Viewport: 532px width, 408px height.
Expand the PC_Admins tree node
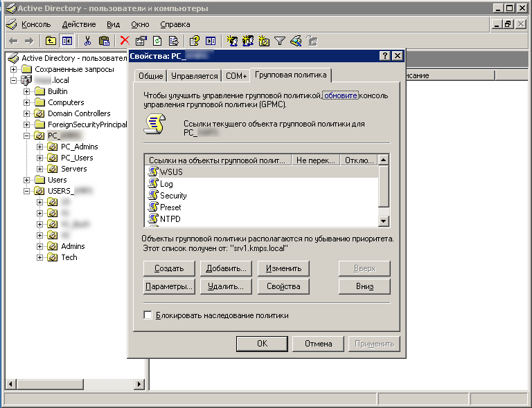(x=40, y=147)
